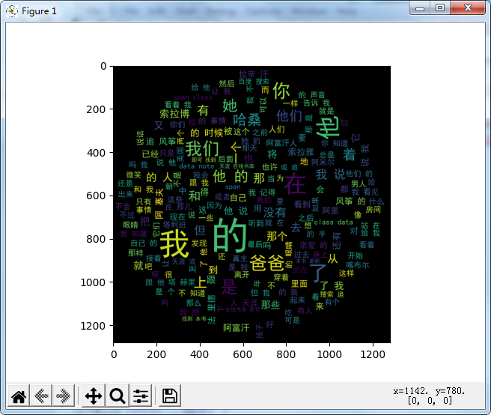The image size is (491, 415).
Task: Click the teal 哈桑 word
Action: point(247,119)
